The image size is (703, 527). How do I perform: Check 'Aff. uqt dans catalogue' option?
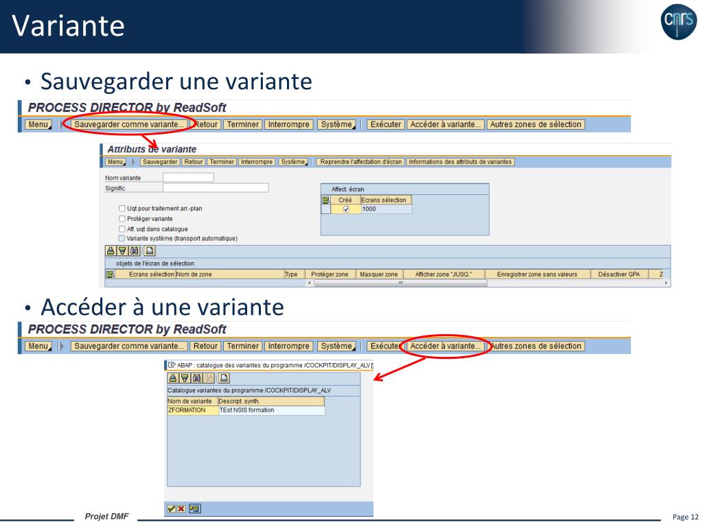click(x=122, y=229)
